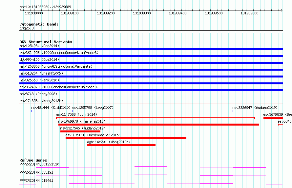This screenshot has height=188, width=292.
Task: Click ruler position 131939200
Action: pyautogui.click(x=106, y=13)
